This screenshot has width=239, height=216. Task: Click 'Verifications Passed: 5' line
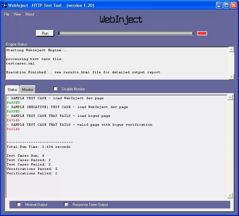pyautogui.click(x=32, y=169)
